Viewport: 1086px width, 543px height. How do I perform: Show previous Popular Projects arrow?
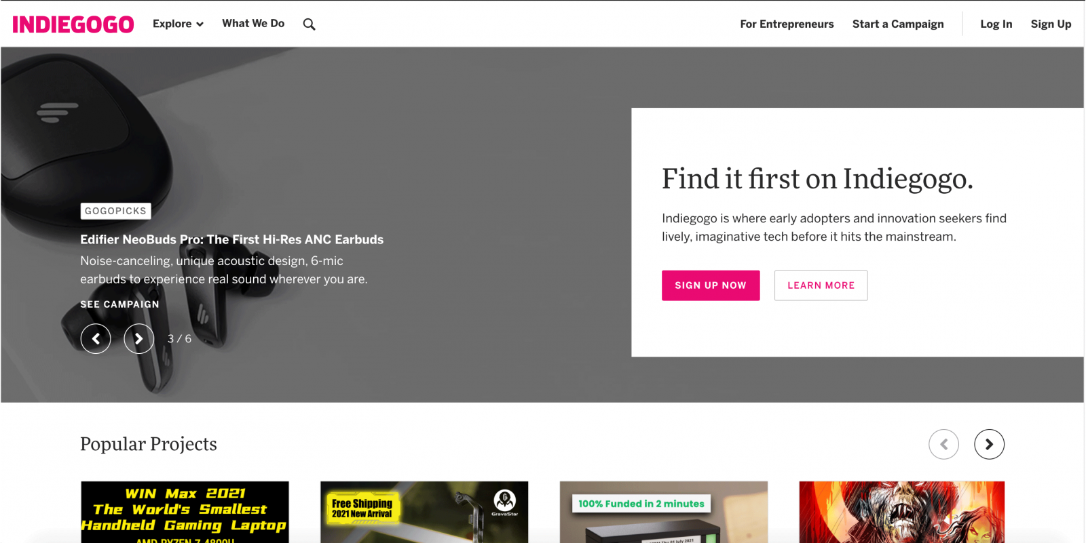tap(943, 444)
